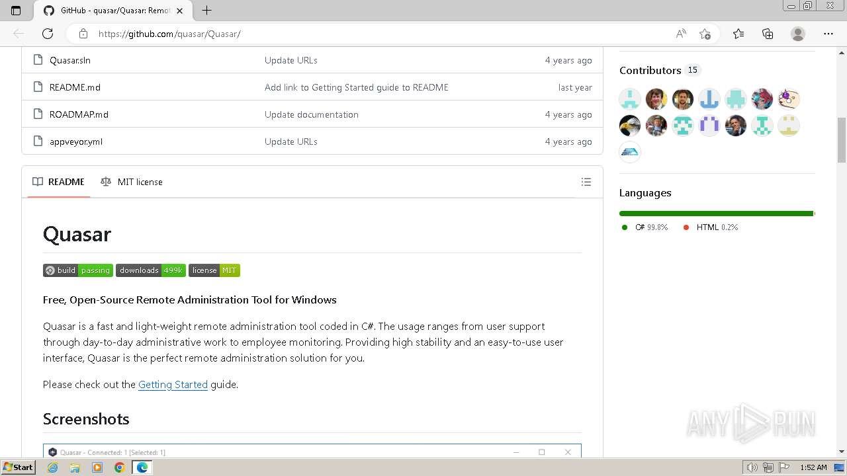Add this page to favorites

705,34
